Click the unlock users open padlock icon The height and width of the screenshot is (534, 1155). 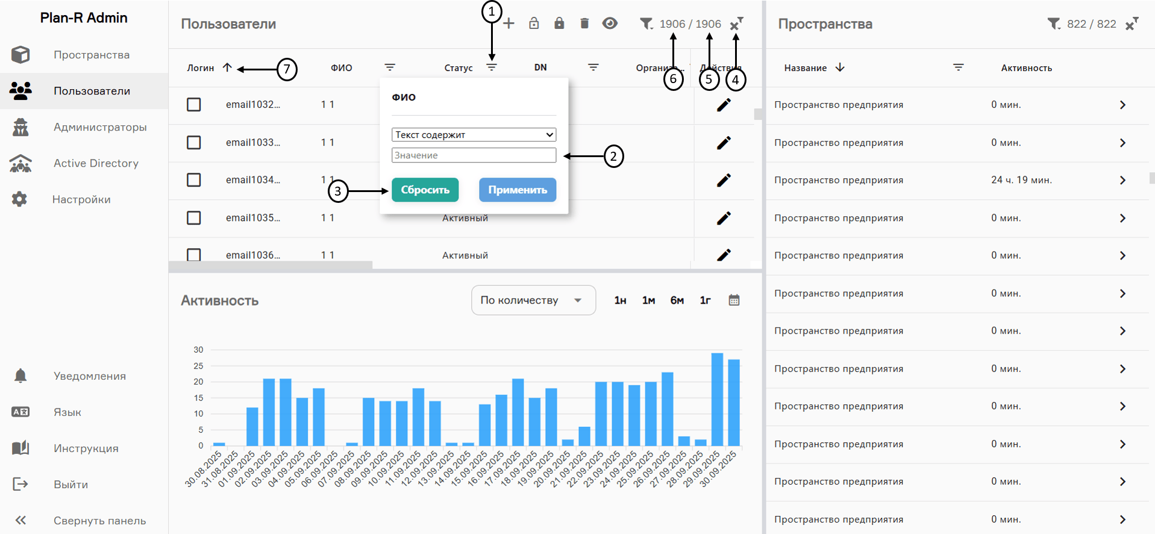click(534, 23)
